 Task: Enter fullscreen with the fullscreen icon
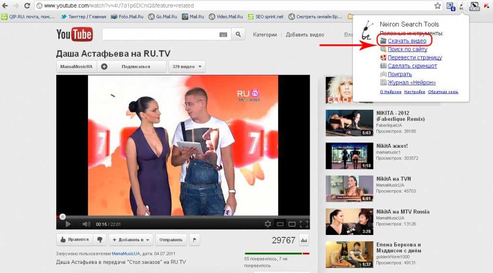tap(304, 224)
